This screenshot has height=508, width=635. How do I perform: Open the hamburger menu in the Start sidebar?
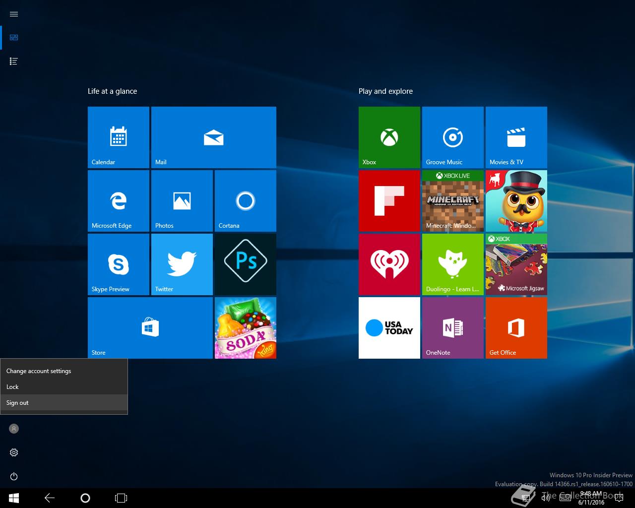coord(14,14)
